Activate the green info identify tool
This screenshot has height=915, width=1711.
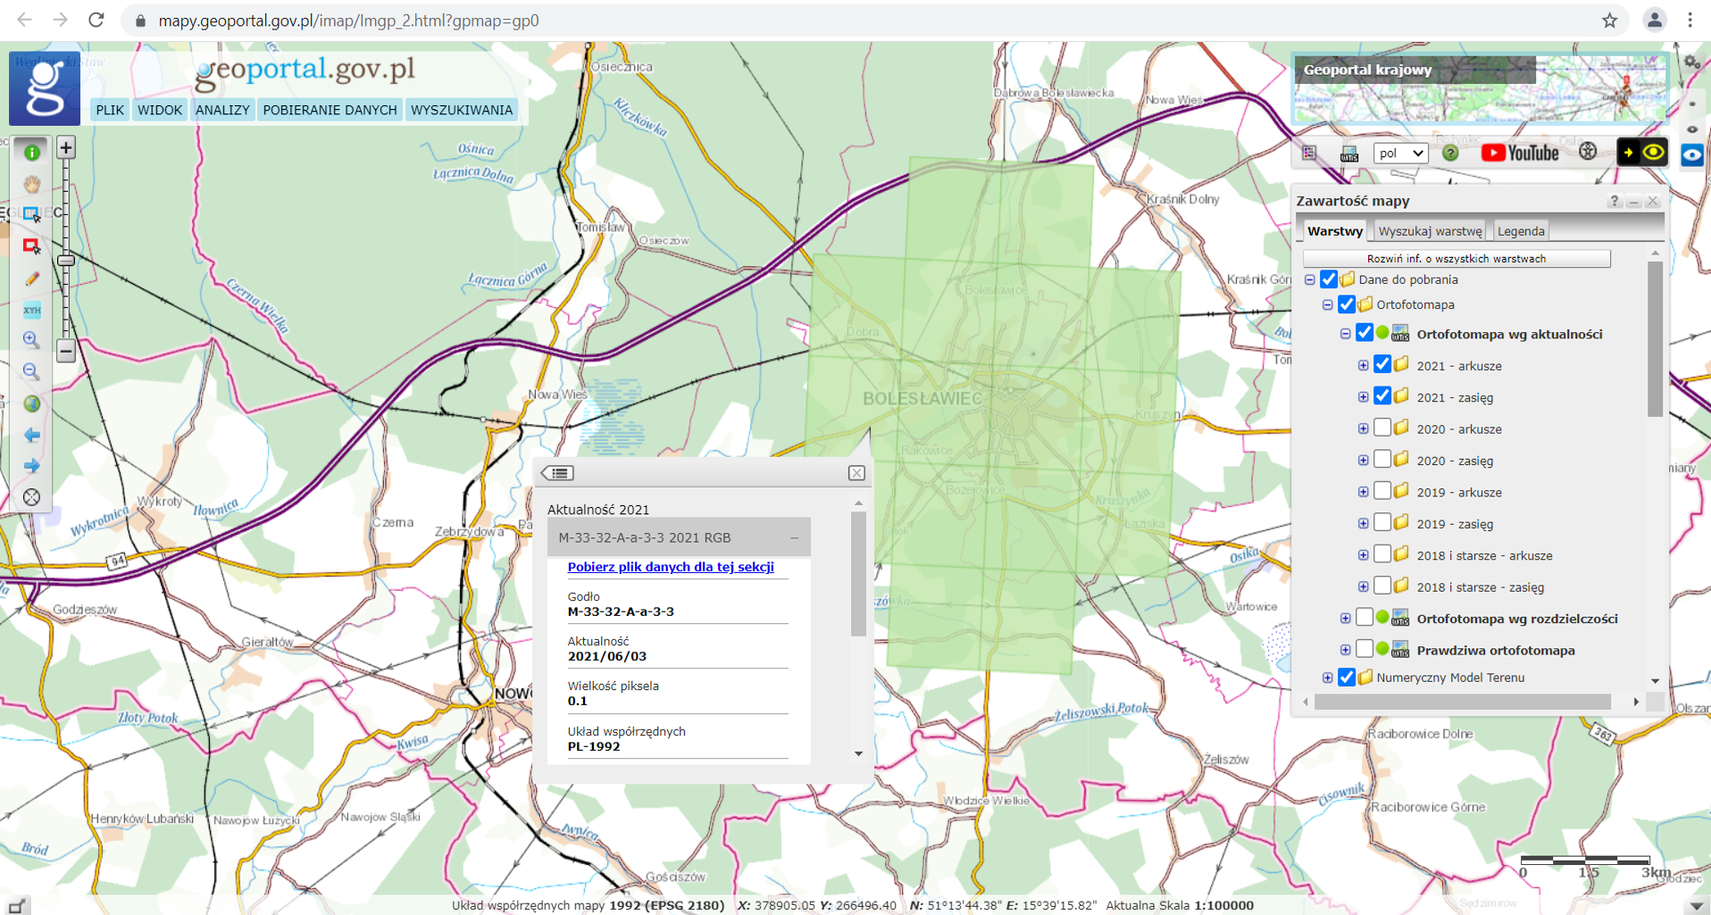32,153
